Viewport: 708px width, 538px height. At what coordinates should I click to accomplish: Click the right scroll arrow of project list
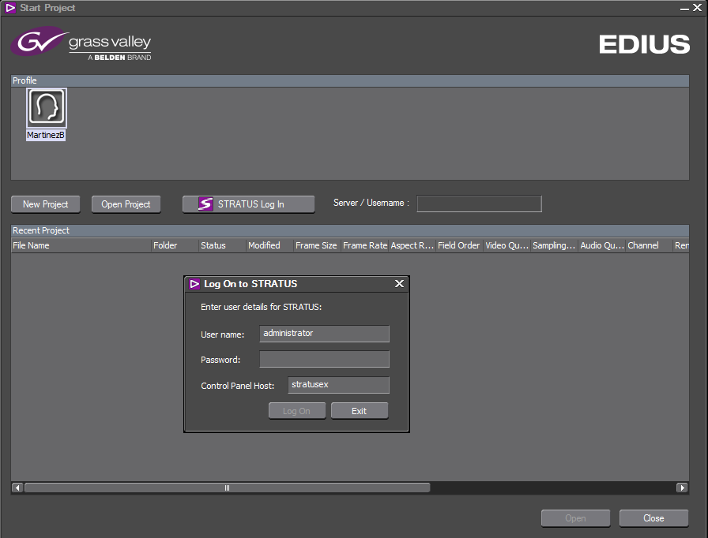(682, 488)
